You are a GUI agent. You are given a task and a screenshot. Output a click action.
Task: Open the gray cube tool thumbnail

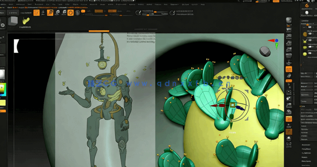coord(13,21)
